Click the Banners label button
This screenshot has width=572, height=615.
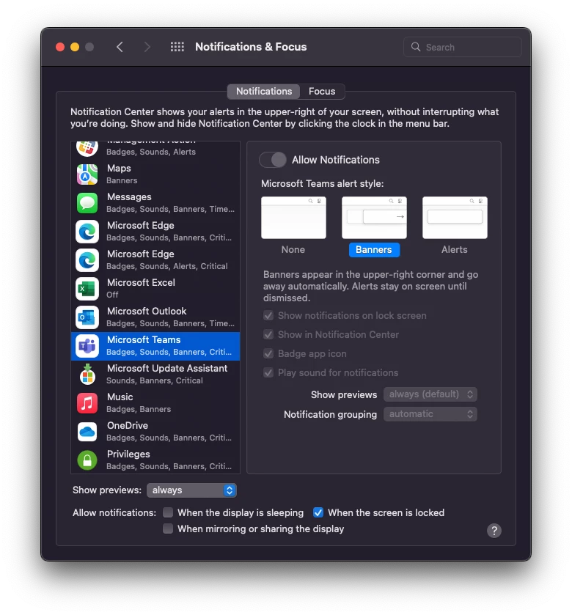click(x=374, y=250)
